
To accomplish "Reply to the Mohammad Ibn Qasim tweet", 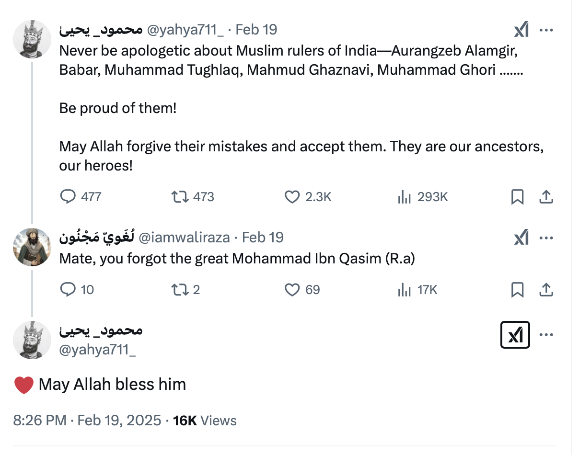I will 68,290.
